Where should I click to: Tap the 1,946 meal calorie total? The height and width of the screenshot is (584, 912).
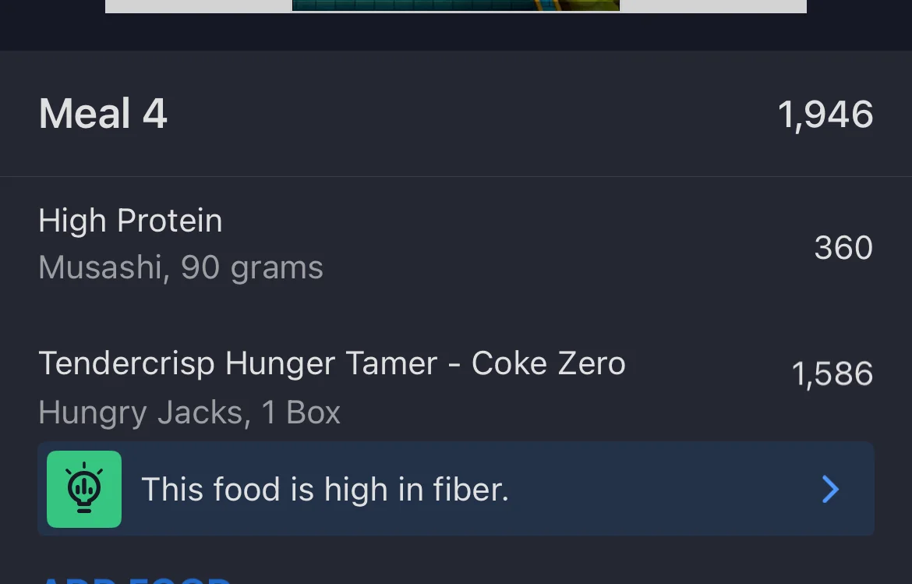825,115
